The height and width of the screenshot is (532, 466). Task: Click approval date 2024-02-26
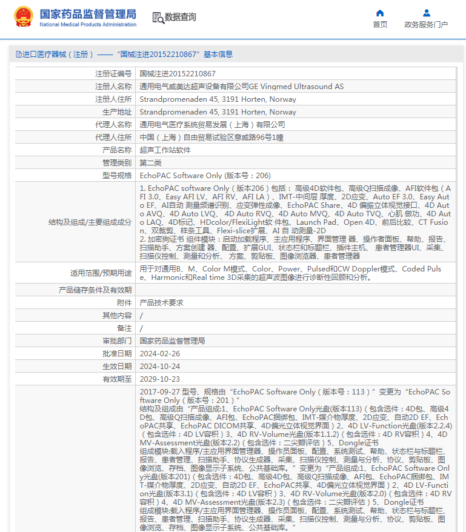pos(160,353)
